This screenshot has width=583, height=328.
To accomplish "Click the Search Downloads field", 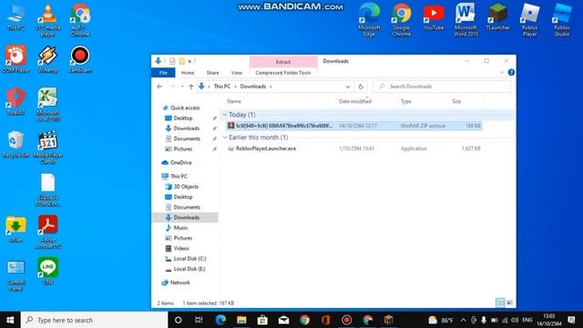I will 442,87.
